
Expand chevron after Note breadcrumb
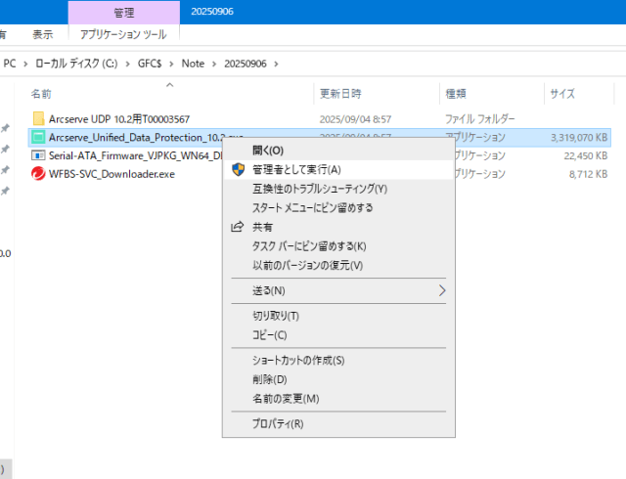pyautogui.click(x=214, y=64)
